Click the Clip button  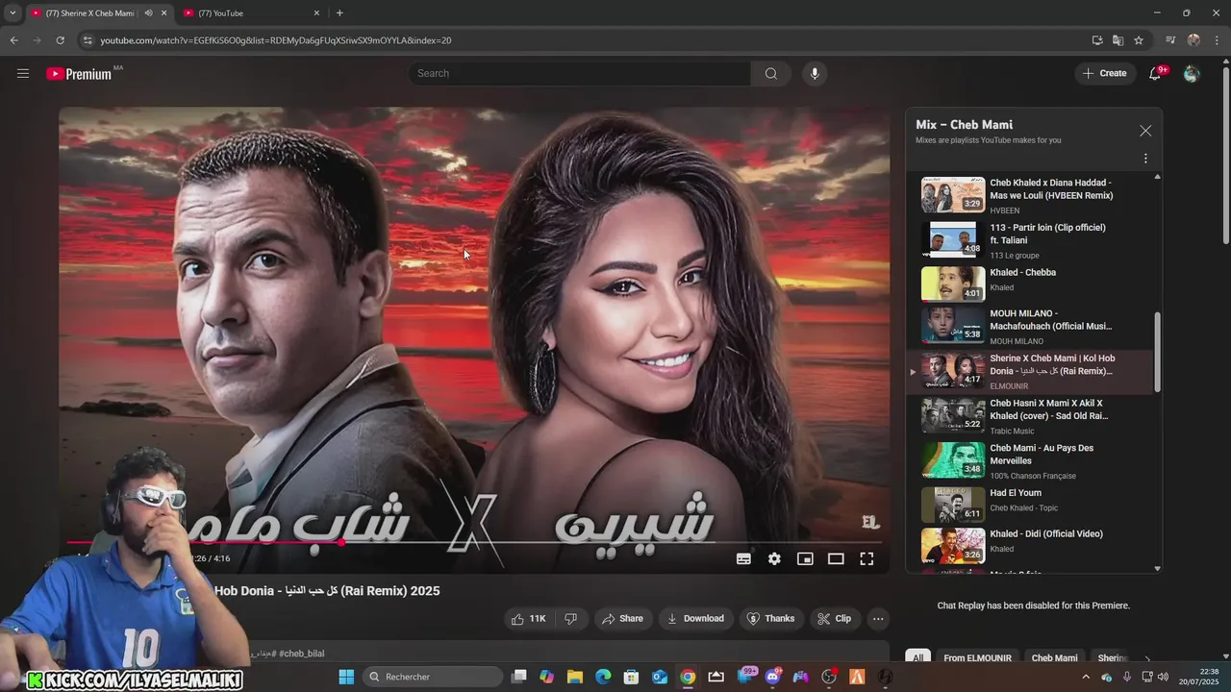(x=834, y=618)
